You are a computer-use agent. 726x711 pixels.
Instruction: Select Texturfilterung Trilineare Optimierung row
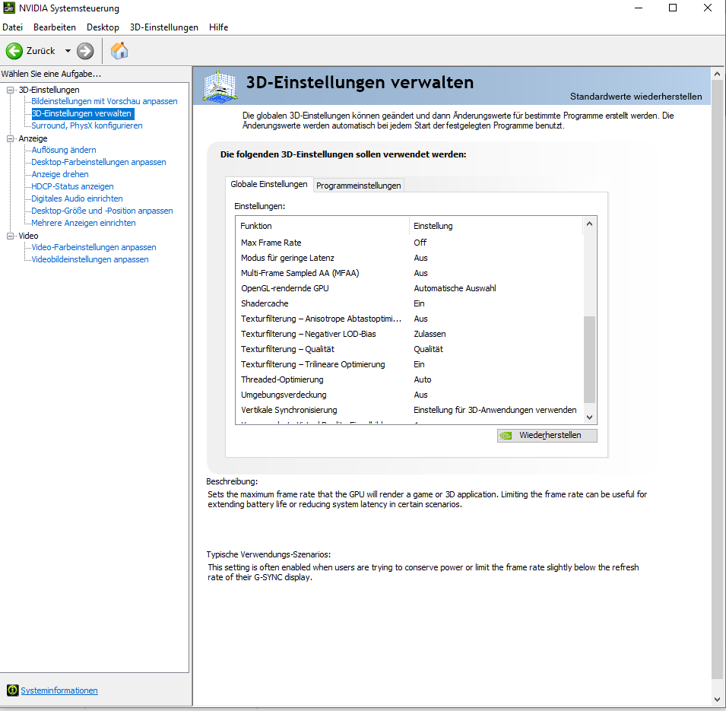(409, 364)
